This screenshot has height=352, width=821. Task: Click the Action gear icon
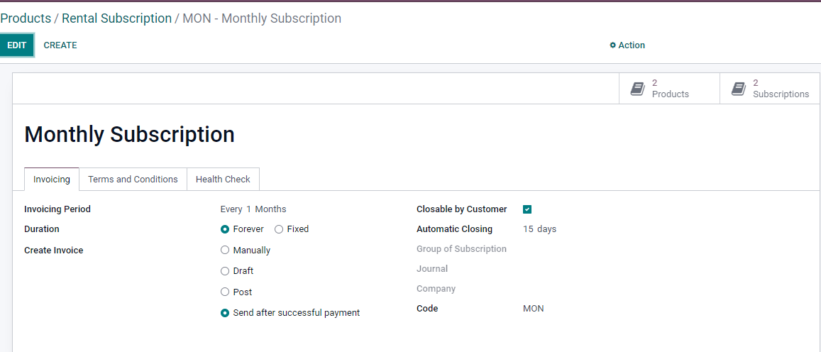612,45
